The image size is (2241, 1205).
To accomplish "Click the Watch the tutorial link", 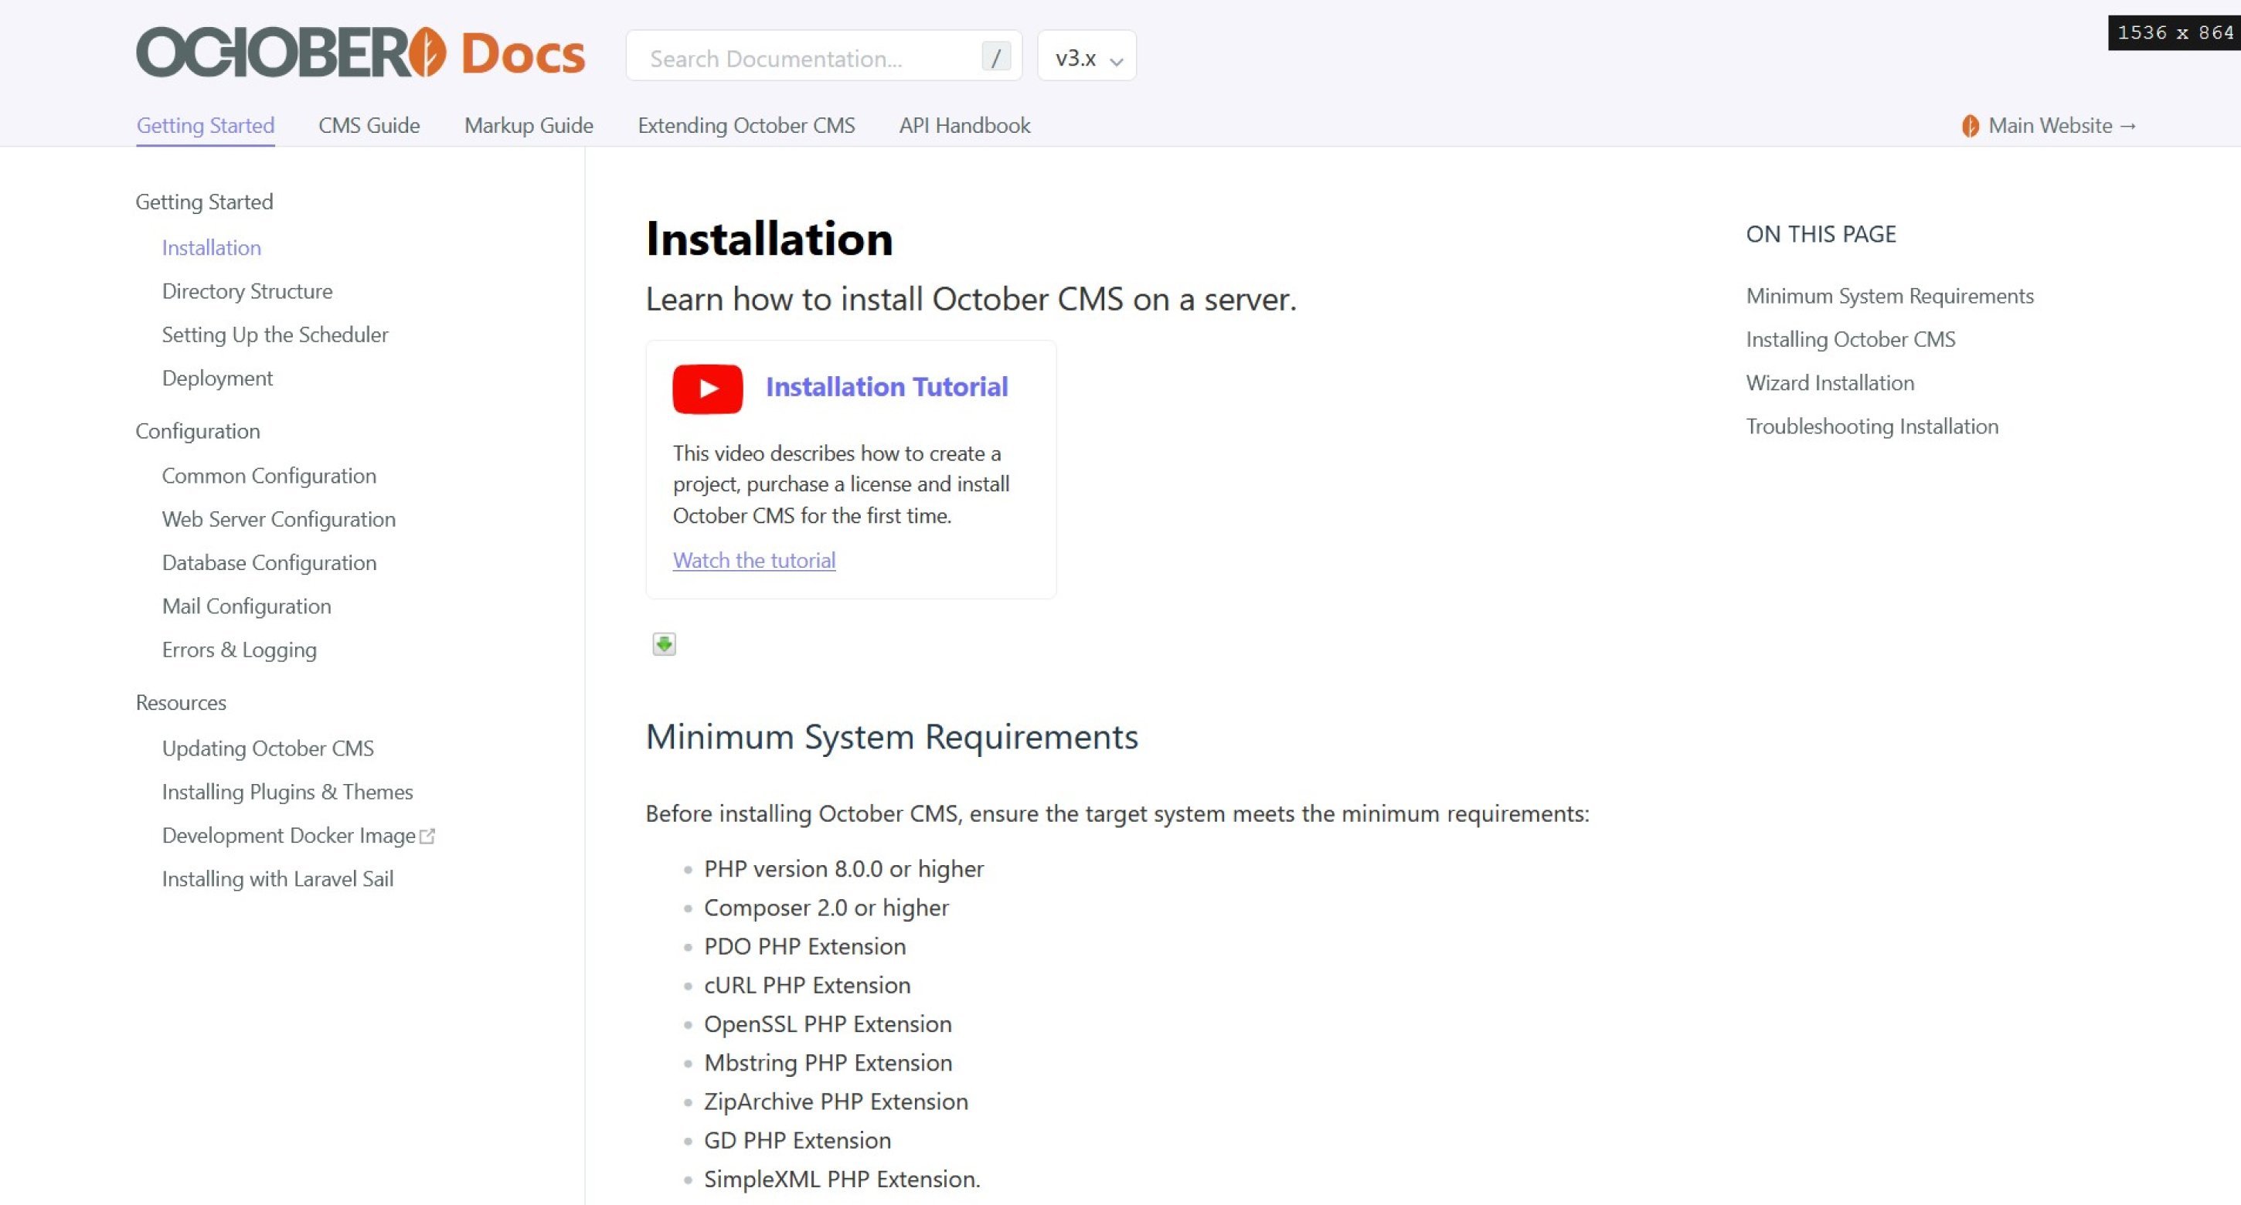I will pyautogui.click(x=753, y=560).
